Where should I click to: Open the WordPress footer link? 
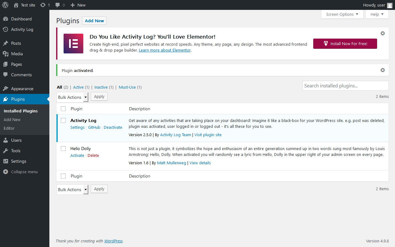[x=113, y=241]
